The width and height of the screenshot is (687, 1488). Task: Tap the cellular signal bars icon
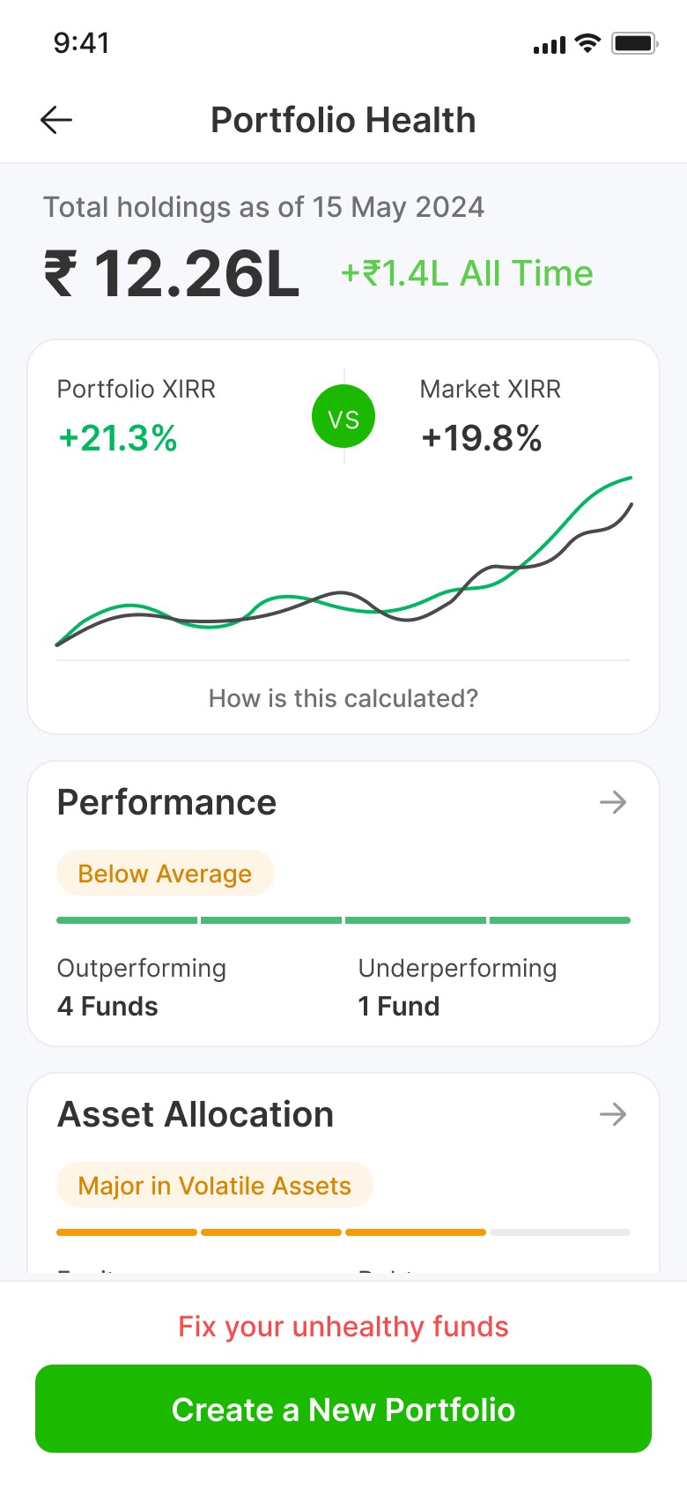(x=550, y=45)
